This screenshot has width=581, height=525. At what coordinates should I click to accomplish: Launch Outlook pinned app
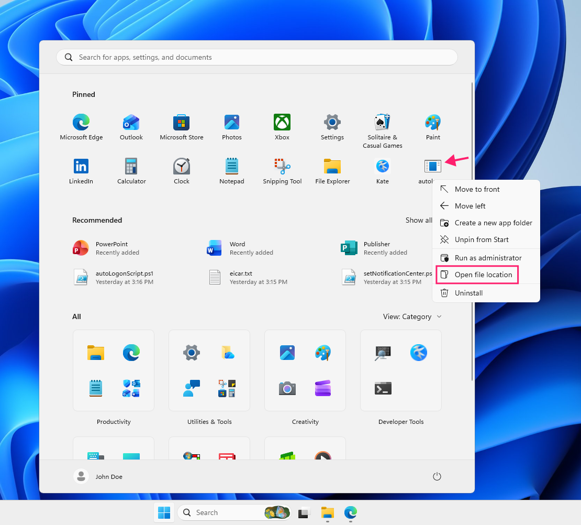click(131, 127)
